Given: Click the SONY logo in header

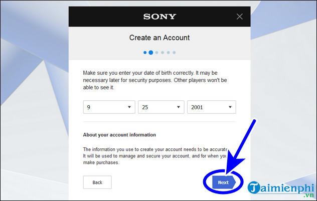Looking at the screenshot, I should pos(160,17).
